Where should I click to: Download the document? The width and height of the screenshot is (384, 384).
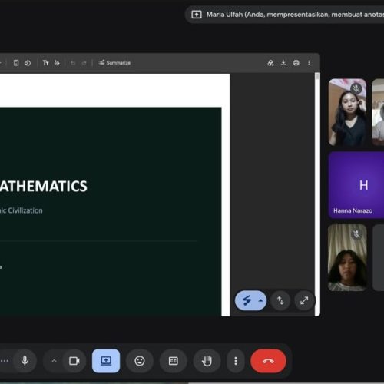(x=283, y=63)
